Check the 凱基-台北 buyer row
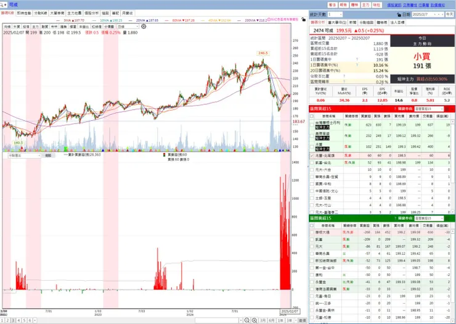The width and height of the screenshot is (456, 324). (x=312, y=162)
